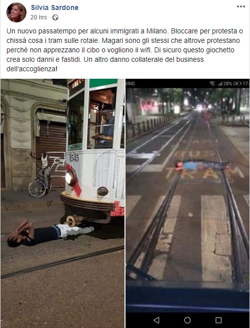Open the left tram photo
The height and width of the screenshot is (328, 250).
[63, 203]
